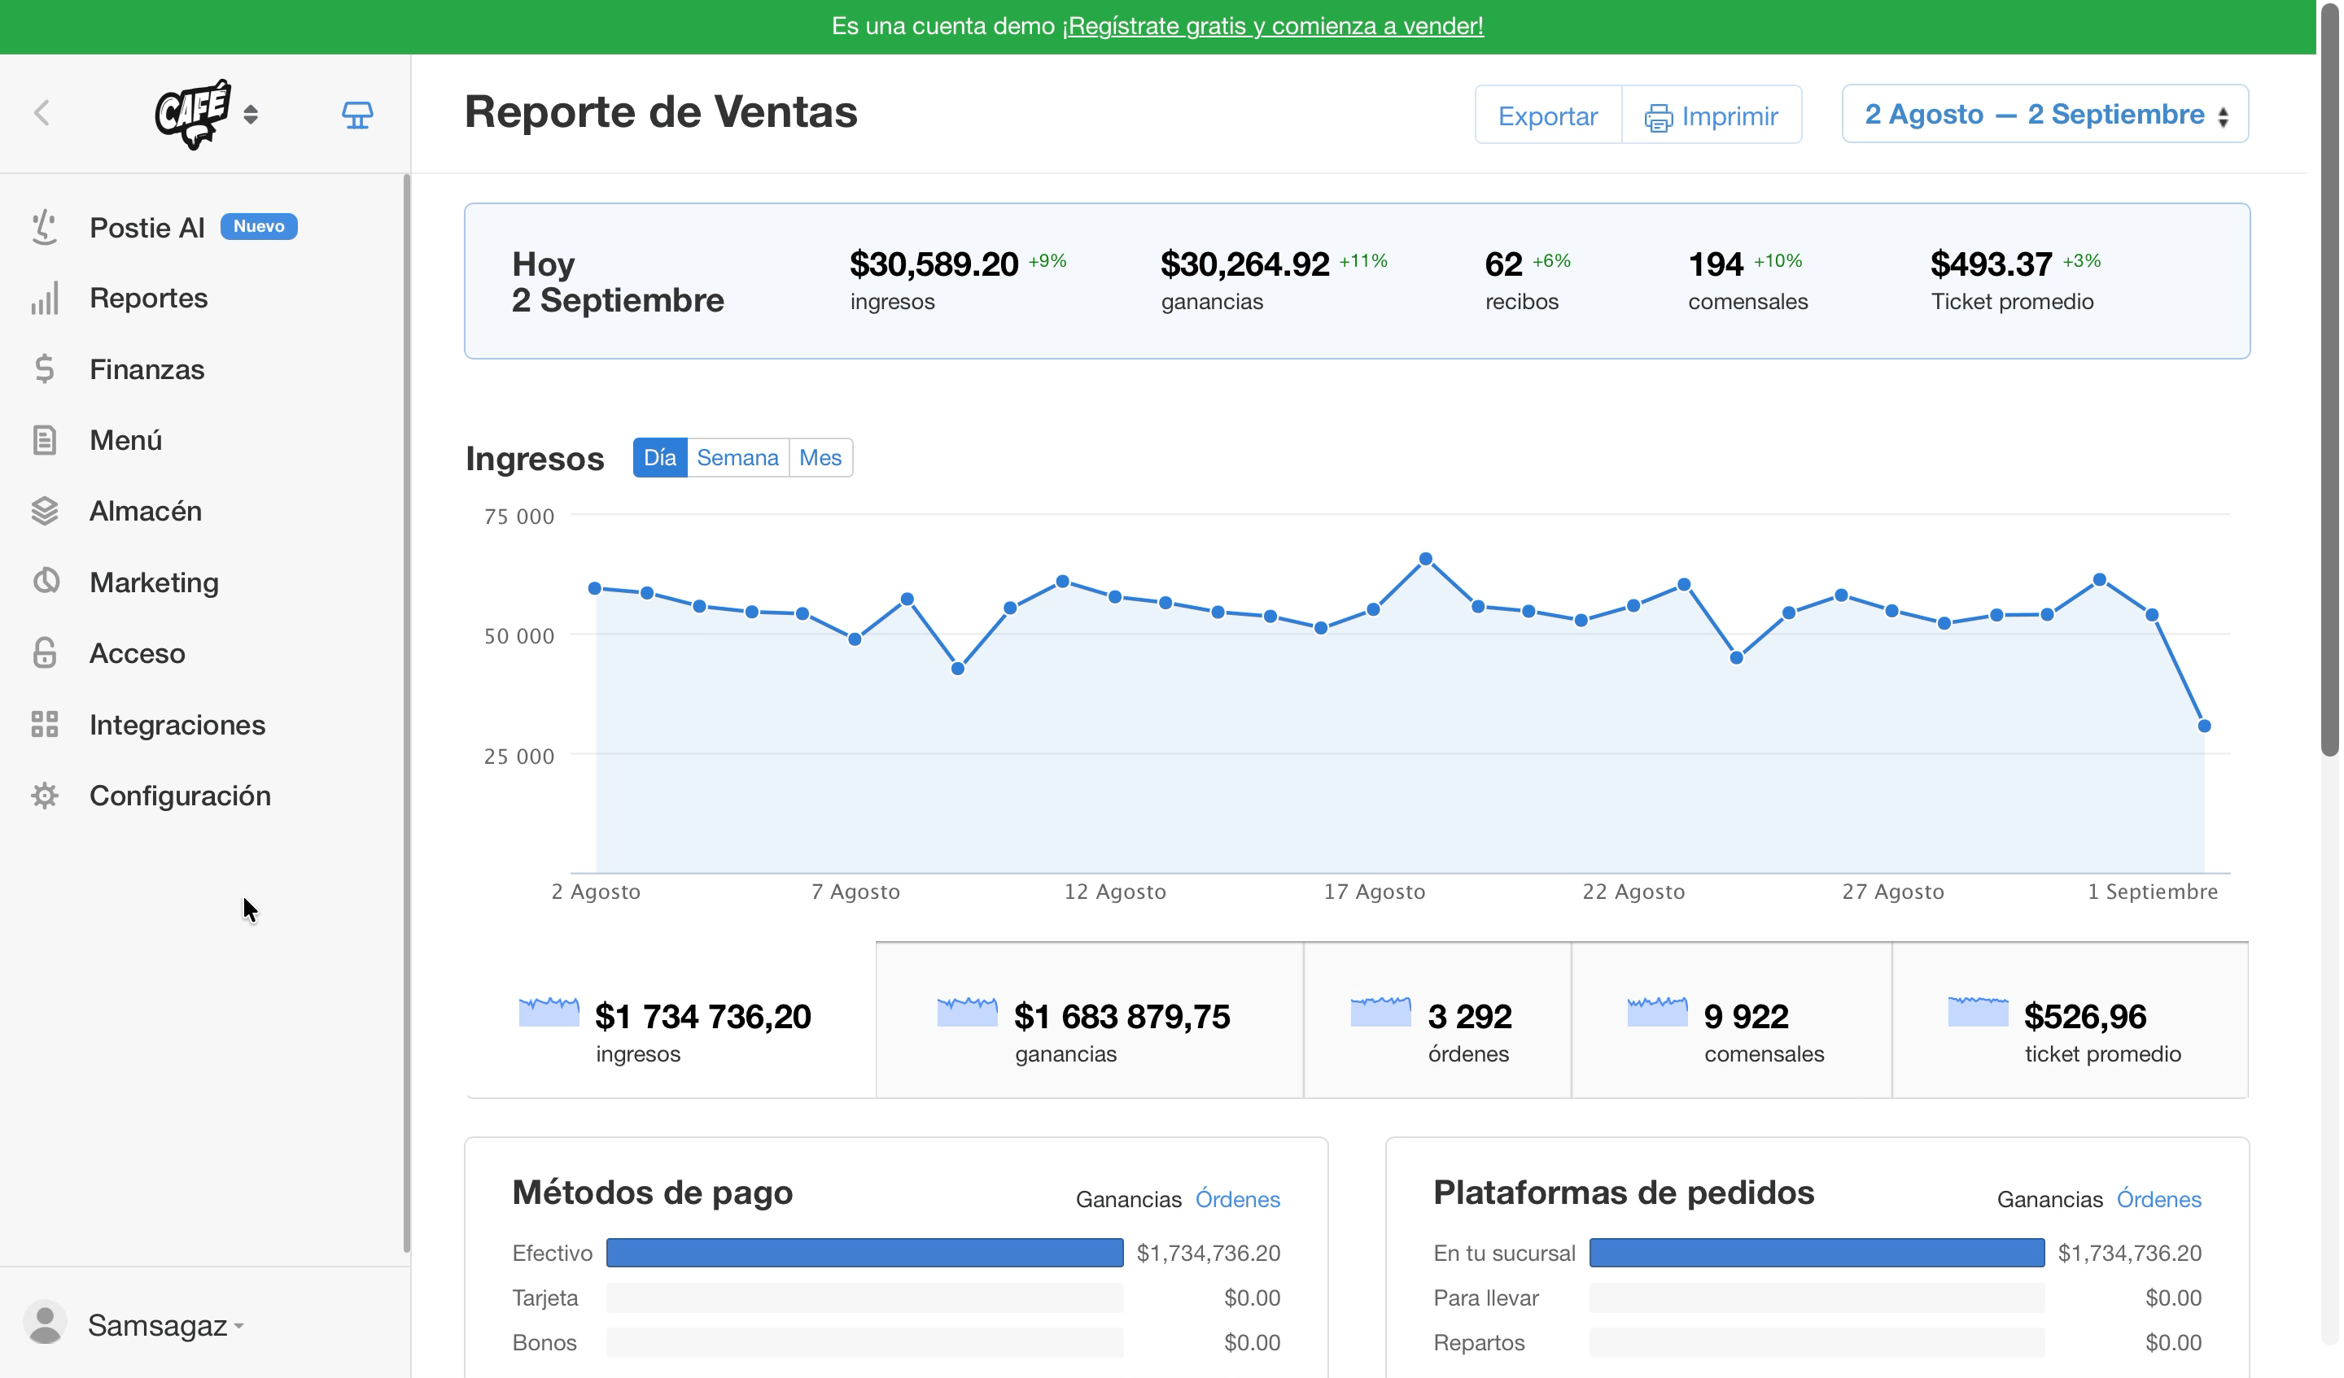2344x1378 pixels.
Task: Click the Para llevar row label
Action: click(1486, 1298)
